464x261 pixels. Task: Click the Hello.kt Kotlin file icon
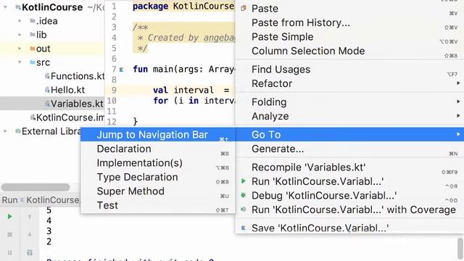47,90
